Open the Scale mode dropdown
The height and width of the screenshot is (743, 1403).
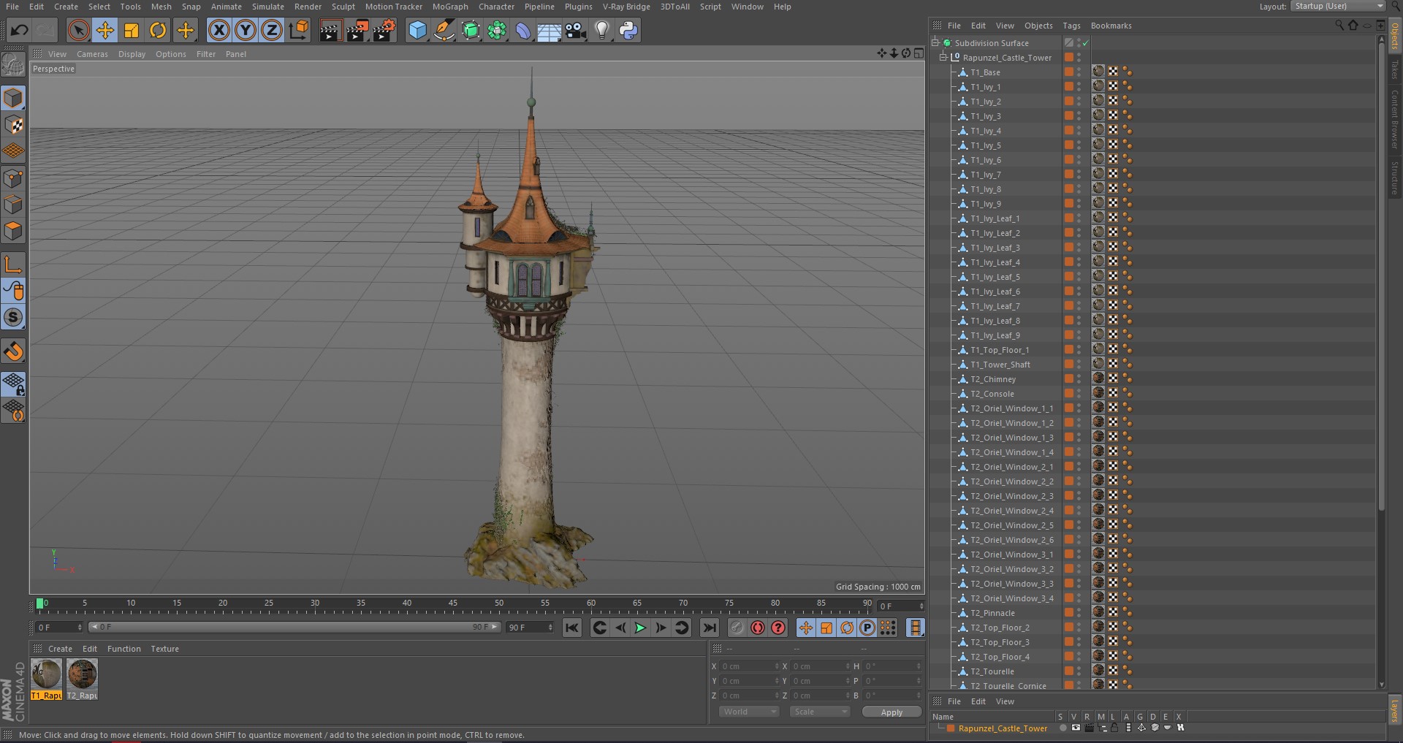[820, 712]
